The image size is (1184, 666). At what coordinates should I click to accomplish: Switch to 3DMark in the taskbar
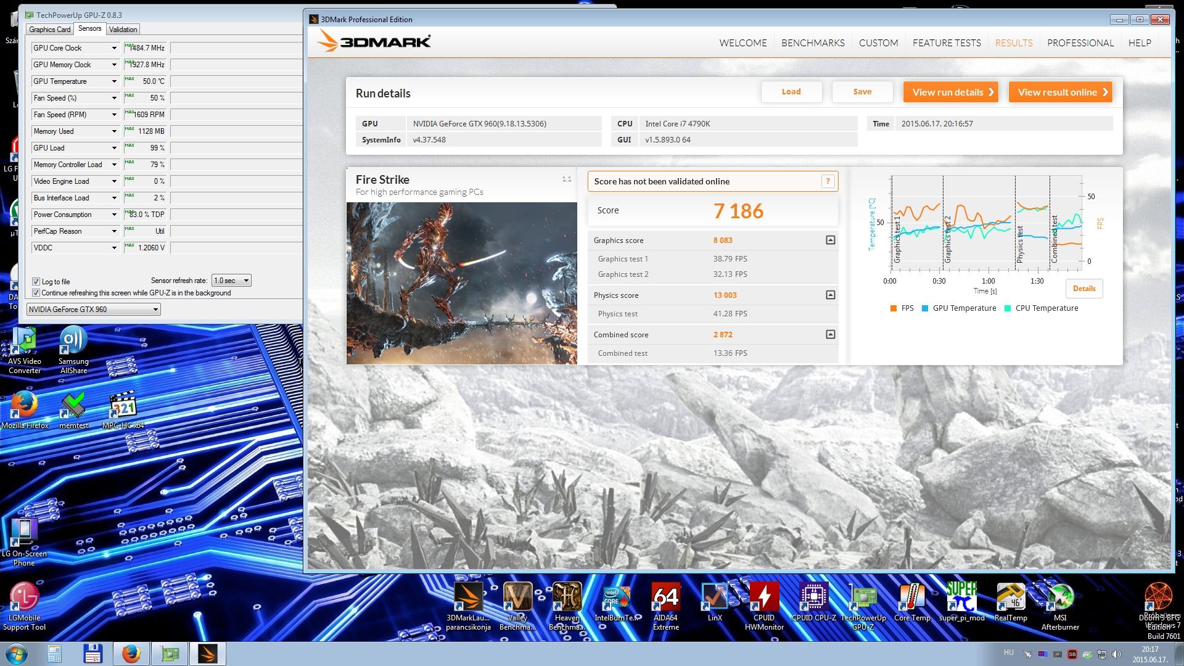pyautogui.click(x=207, y=654)
